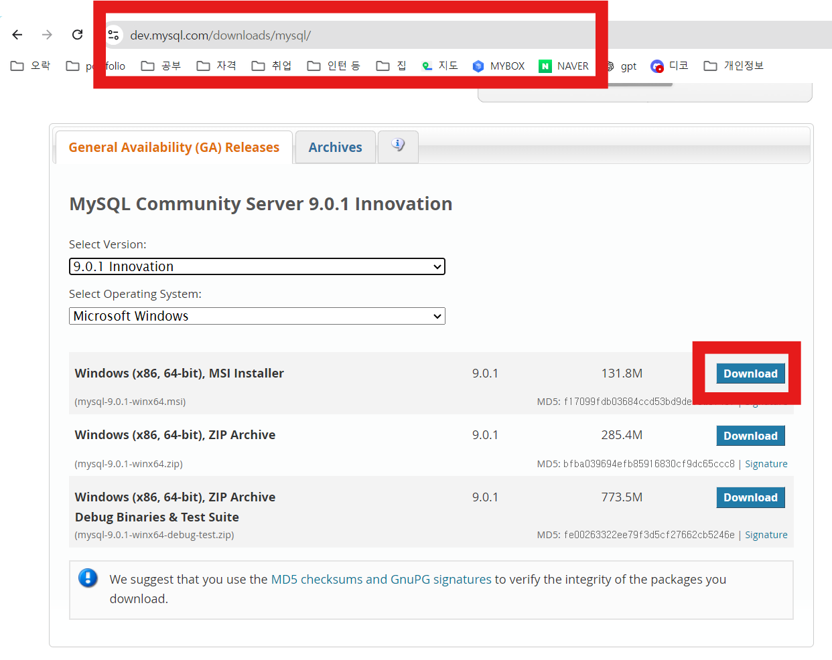This screenshot has height=660, width=832.
Task: Open the 인턴 등 bookmark folder
Action: 334,66
